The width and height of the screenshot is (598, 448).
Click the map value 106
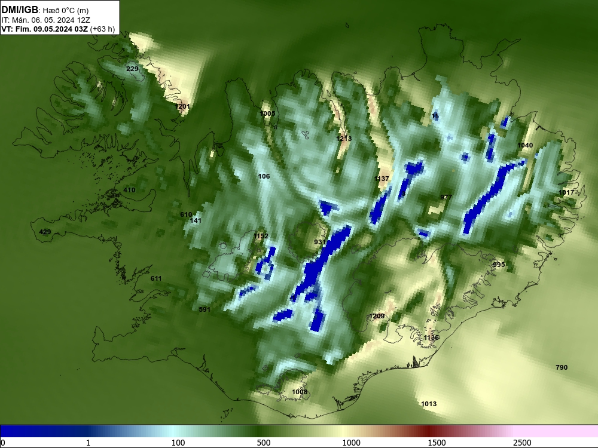[264, 176]
